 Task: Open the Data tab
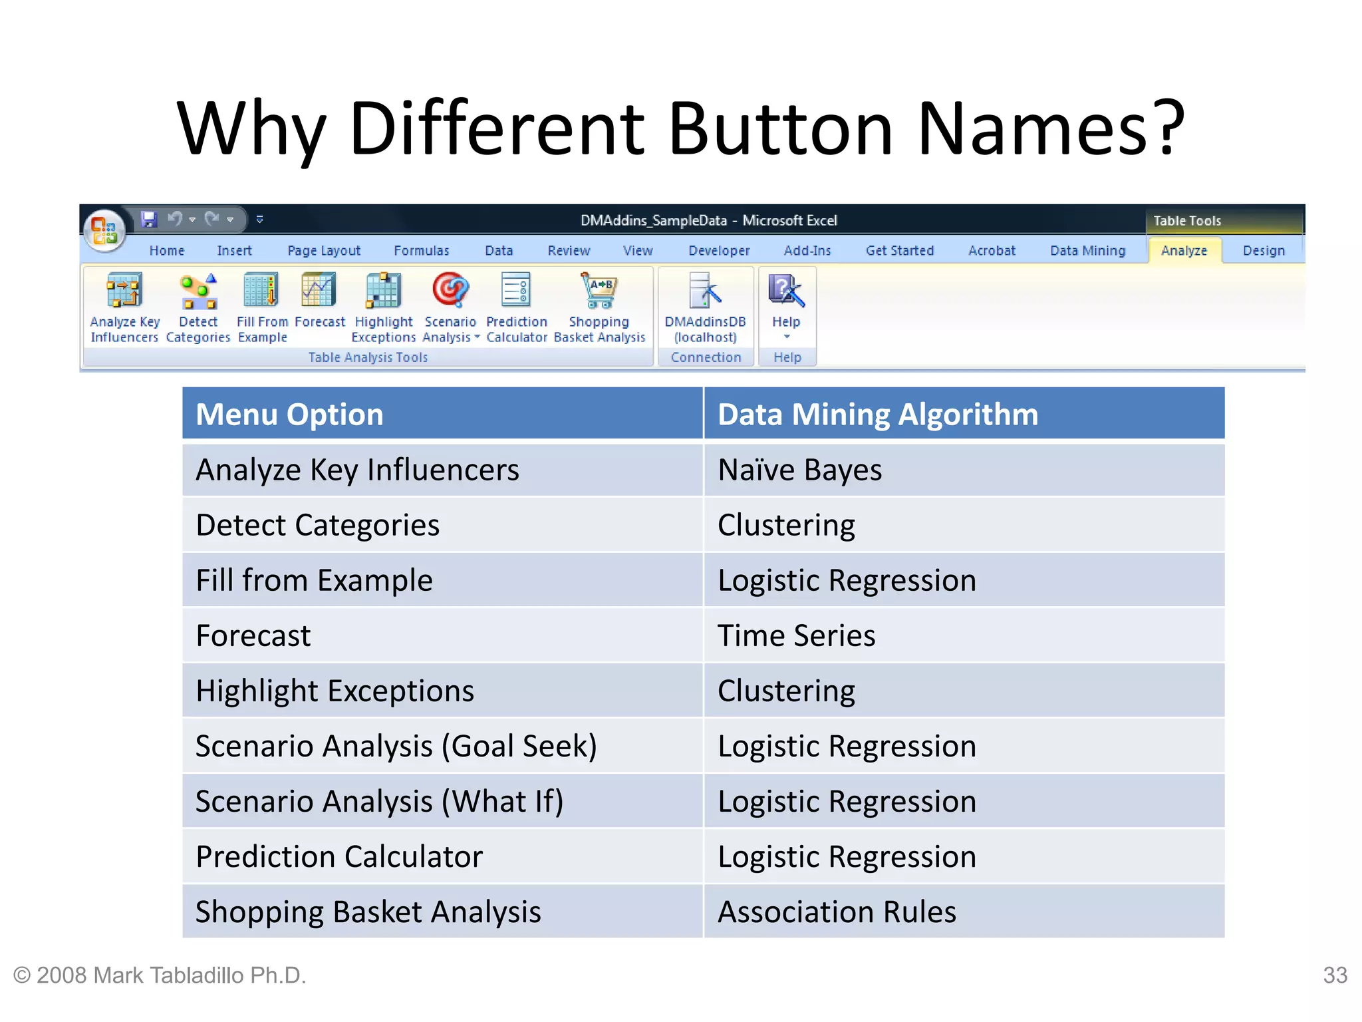coord(499,251)
